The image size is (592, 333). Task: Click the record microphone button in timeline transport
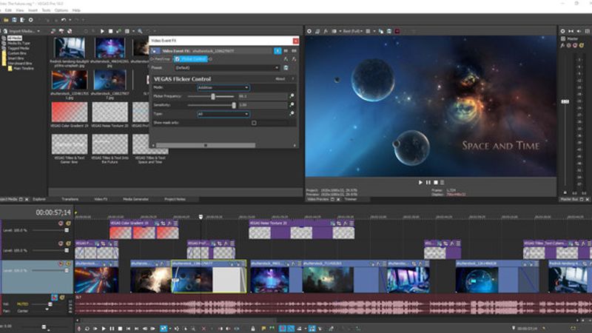tap(79, 329)
